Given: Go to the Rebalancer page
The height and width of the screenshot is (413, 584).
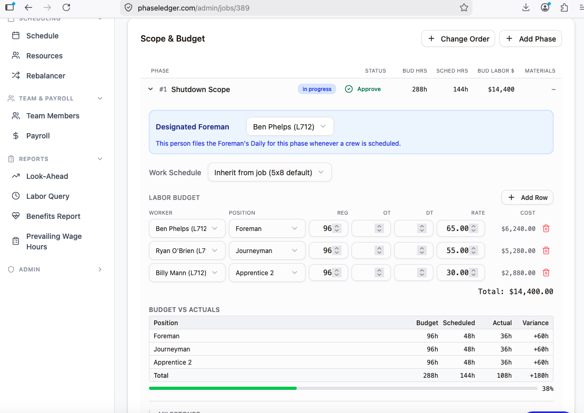Looking at the screenshot, I should (x=45, y=76).
